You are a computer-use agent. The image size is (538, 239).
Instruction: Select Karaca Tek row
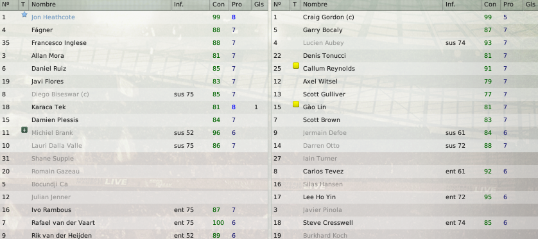click(134, 107)
